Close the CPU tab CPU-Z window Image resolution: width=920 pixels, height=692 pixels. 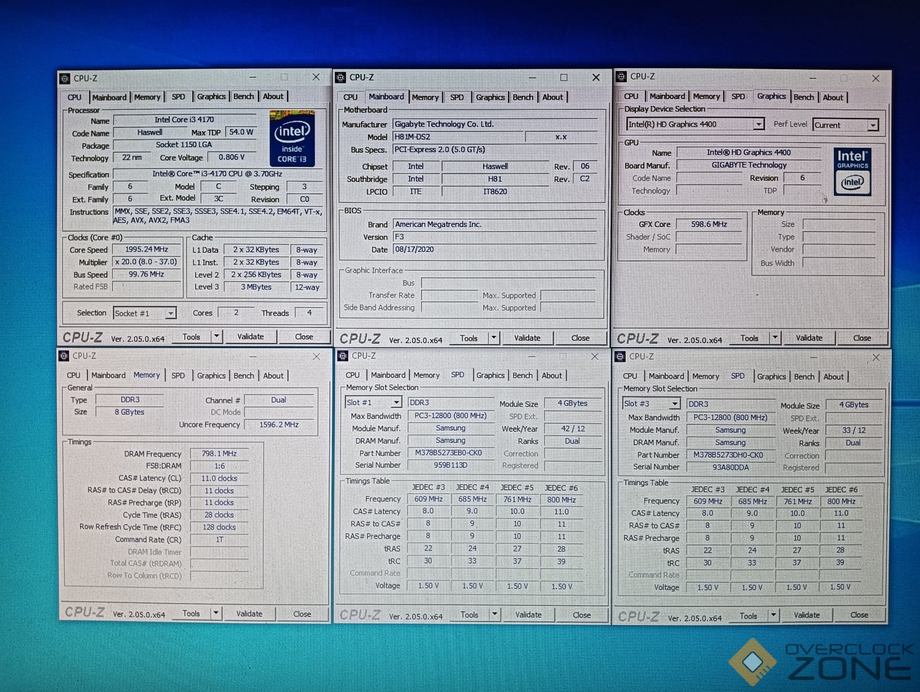click(x=316, y=77)
